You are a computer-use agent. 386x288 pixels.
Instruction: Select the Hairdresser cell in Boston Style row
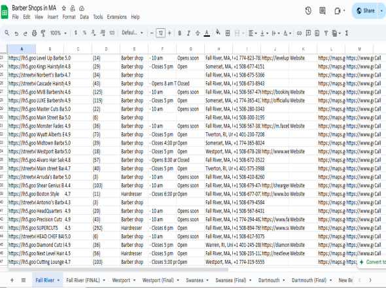pos(134,194)
